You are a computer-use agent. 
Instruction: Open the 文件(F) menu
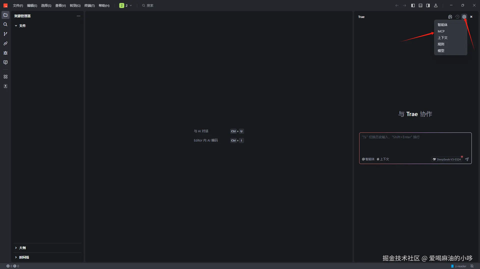pyautogui.click(x=18, y=5)
